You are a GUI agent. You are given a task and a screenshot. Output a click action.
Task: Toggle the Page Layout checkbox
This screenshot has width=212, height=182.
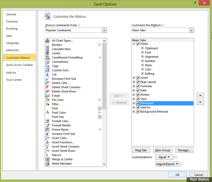point(138,82)
